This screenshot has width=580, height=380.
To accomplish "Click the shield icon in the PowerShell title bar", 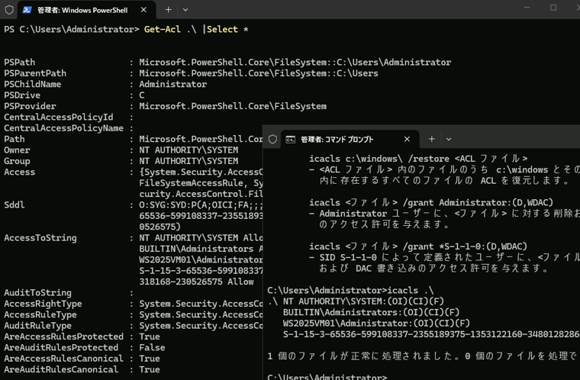I will click(9, 10).
